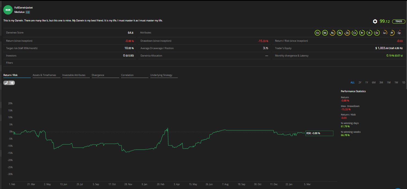Viewport: 407px width, 189px height.
Task: Click the Filters row label
Action: point(10,63)
